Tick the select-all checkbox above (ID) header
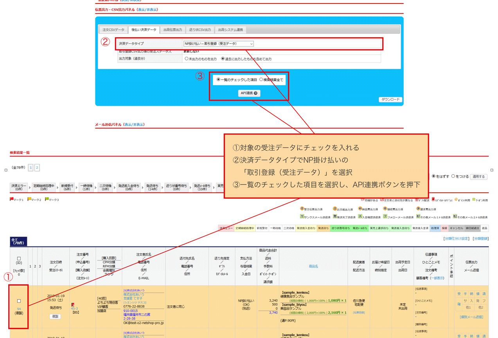 coord(19,258)
